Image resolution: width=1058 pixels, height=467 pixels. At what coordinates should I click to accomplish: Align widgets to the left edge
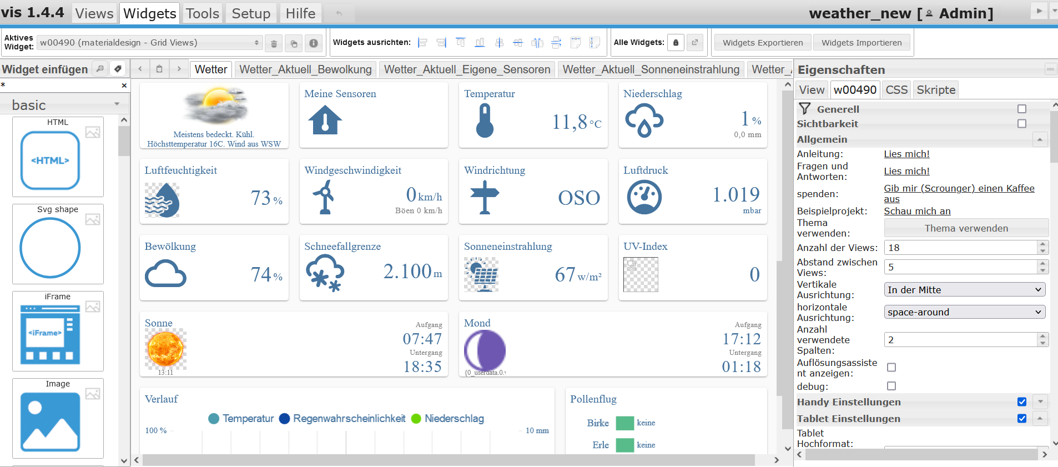point(422,42)
